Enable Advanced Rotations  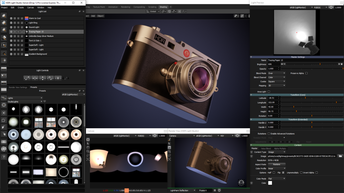tap(269, 134)
